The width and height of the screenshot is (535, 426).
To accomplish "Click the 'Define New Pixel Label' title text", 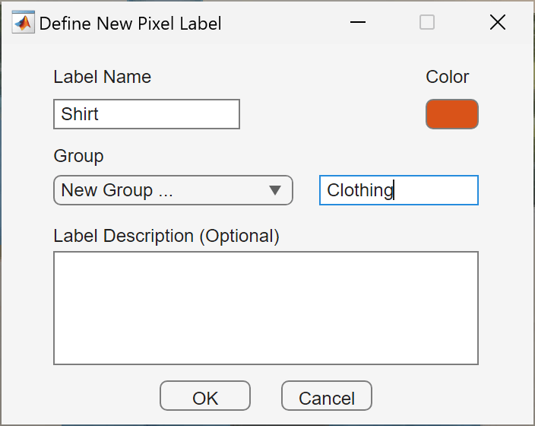I will [130, 23].
